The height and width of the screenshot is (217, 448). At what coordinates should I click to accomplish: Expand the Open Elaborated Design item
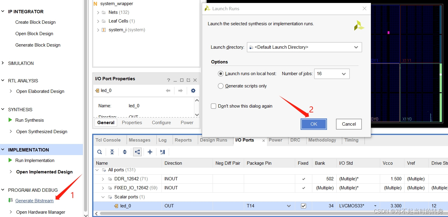[x=11, y=91]
